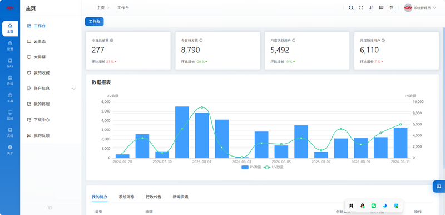Open the WeChat icon in floating dock
The width and height of the screenshot is (445, 215).
(x=374, y=206)
